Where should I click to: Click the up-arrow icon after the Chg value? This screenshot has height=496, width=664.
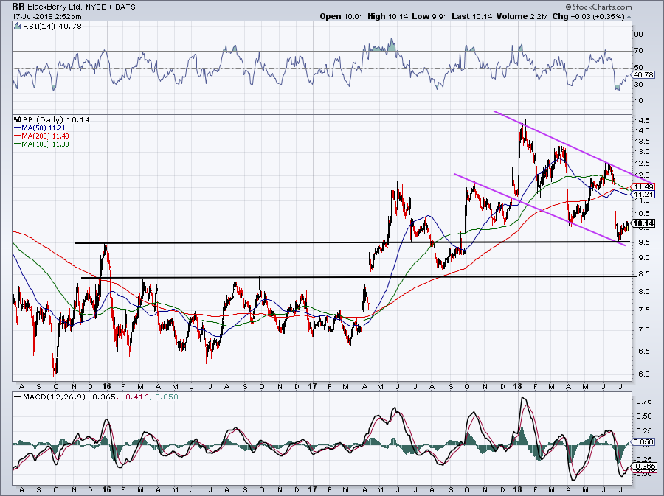tap(629, 17)
